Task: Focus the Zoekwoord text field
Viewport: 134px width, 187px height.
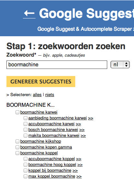Action: coord(57,65)
